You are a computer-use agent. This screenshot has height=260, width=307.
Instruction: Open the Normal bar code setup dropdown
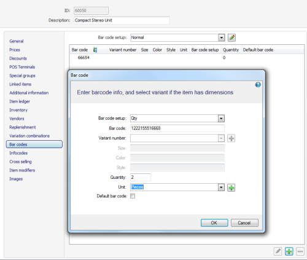tap(221, 37)
